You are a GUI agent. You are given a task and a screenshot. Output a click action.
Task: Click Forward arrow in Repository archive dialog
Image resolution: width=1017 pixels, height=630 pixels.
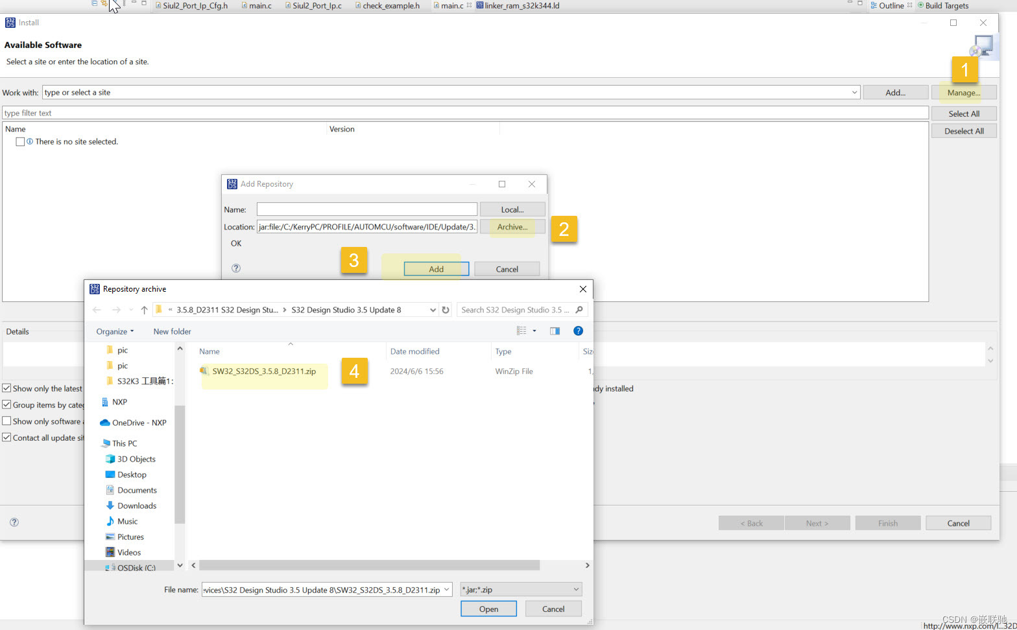coord(116,310)
